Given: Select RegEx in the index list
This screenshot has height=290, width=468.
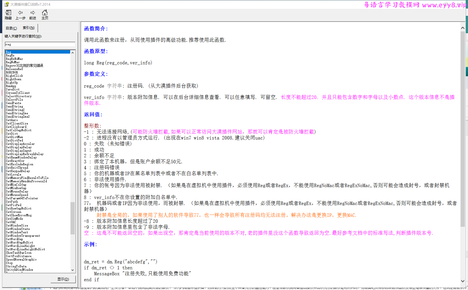Looking at the screenshot, I should pos(10,55).
